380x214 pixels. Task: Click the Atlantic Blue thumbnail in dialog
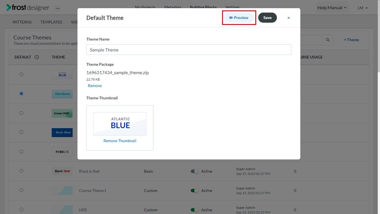[120, 124]
